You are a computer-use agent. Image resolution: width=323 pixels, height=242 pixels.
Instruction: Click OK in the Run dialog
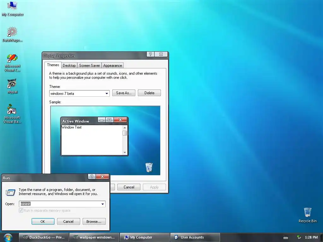(x=43, y=222)
